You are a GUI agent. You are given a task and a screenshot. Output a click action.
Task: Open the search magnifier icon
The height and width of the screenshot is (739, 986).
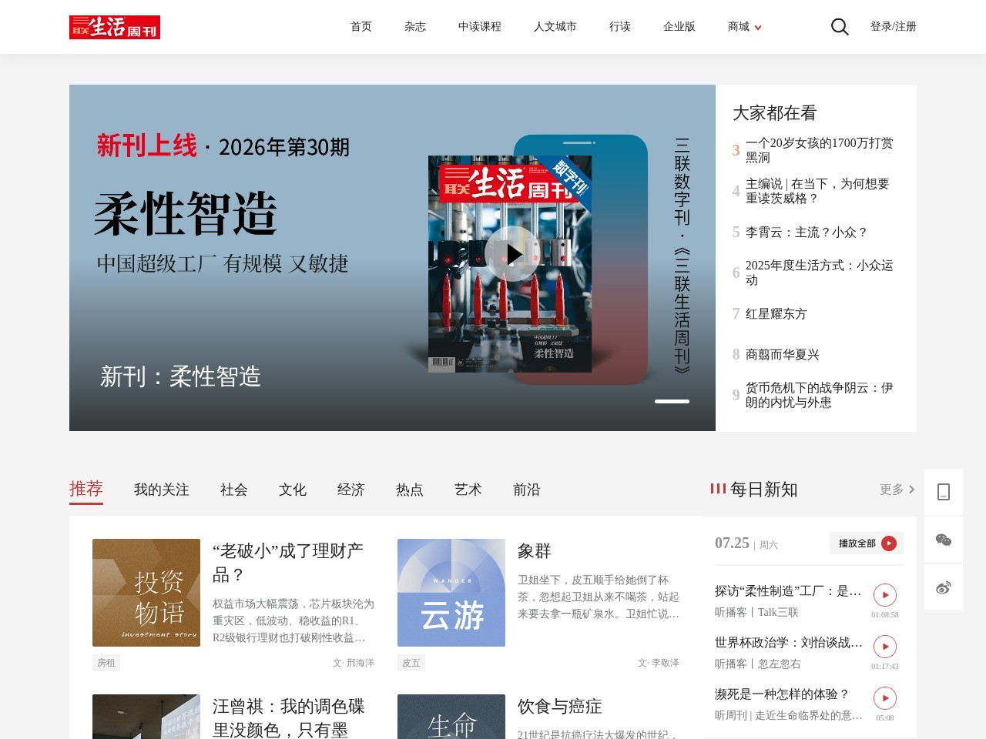click(x=840, y=27)
